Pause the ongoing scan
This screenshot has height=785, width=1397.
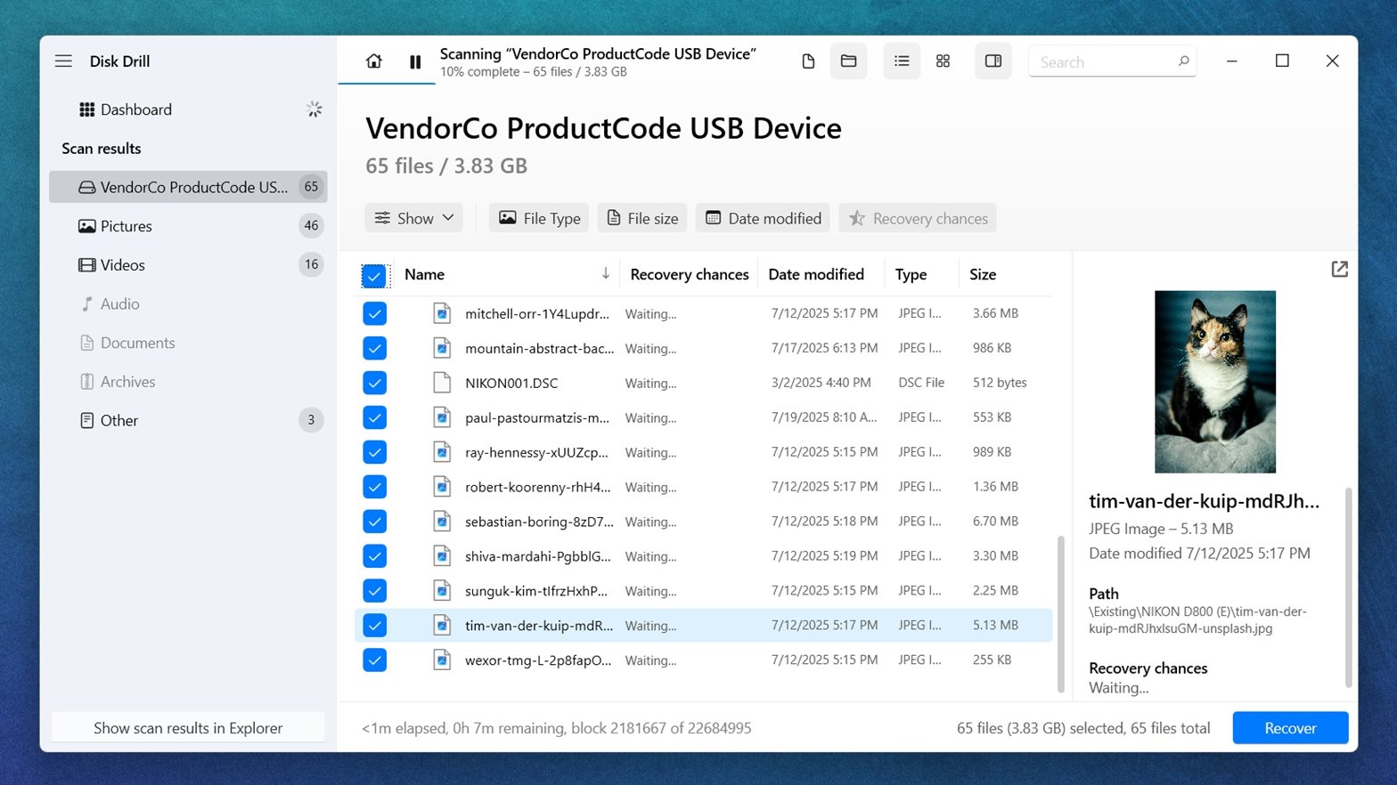[415, 61]
